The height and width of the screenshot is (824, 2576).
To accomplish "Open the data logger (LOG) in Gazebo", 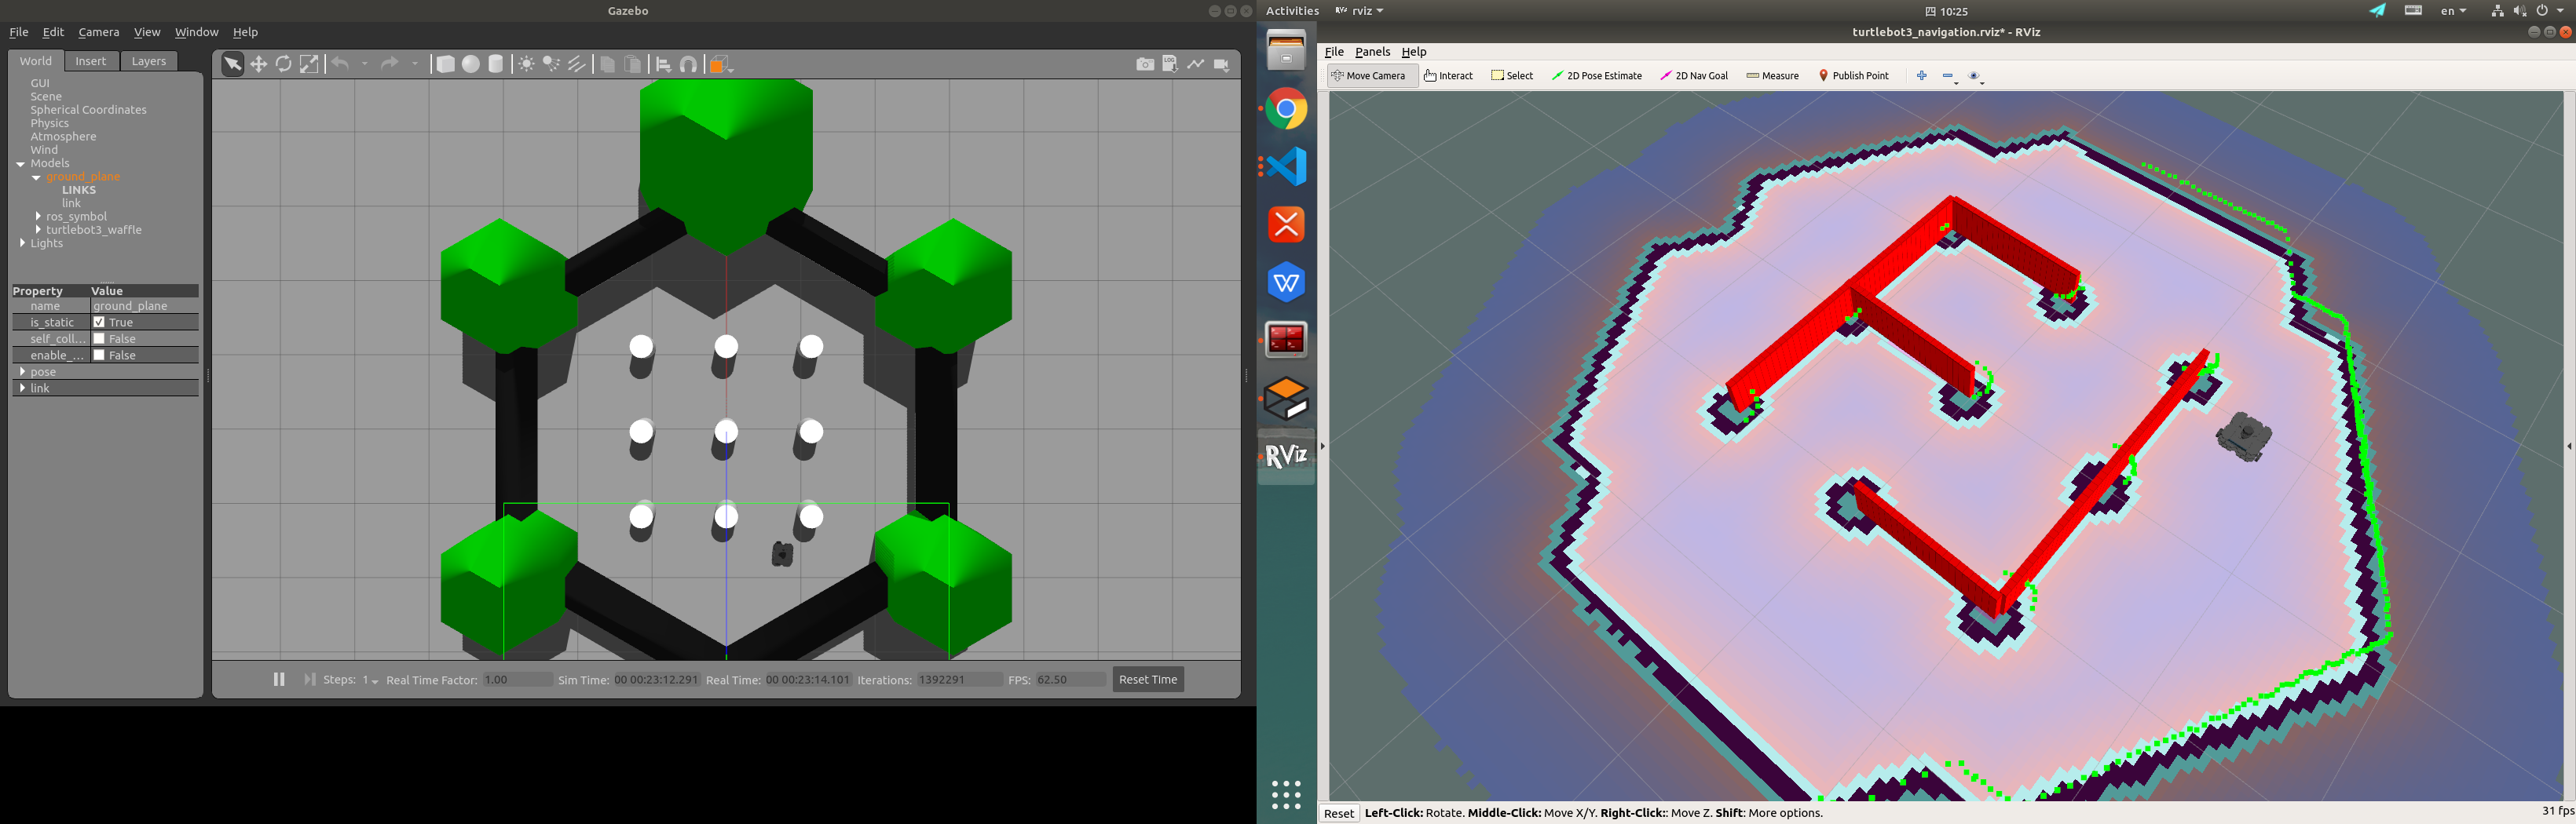I will tap(1170, 64).
